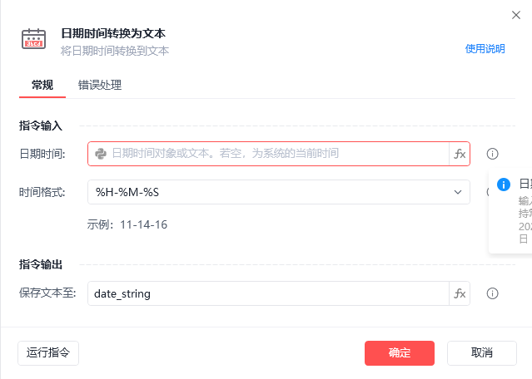532x379 pixels.
Task: Confirm with the red 确定 button
Action: click(x=399, y=352)
